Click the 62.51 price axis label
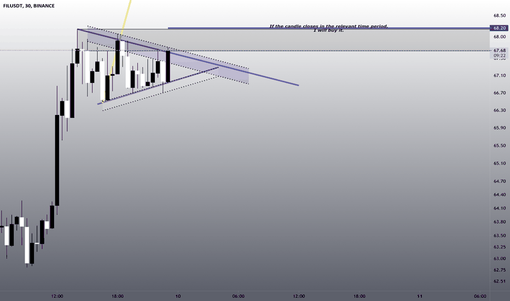This screenshot has height=301, width=510. (499, 281)
